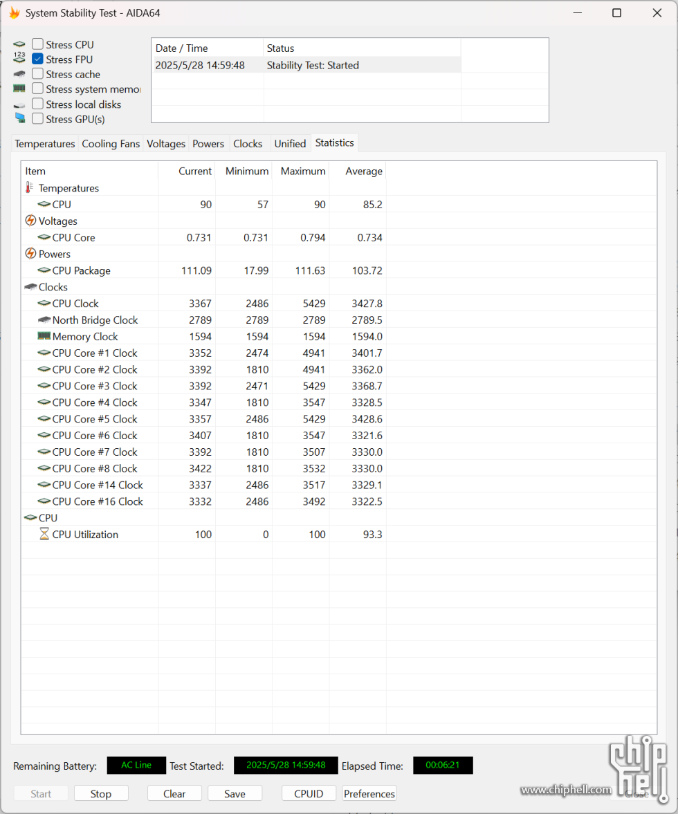Enable the Stress cache checkbox
Viewport: 678px width, 814px height.
[x=37, y=74]
